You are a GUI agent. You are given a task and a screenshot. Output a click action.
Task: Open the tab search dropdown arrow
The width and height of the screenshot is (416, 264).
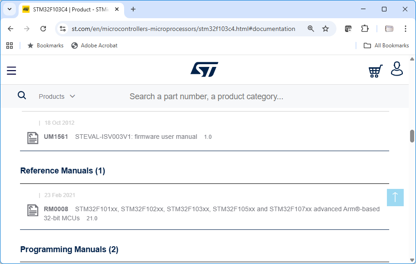(x=10, y=9)
